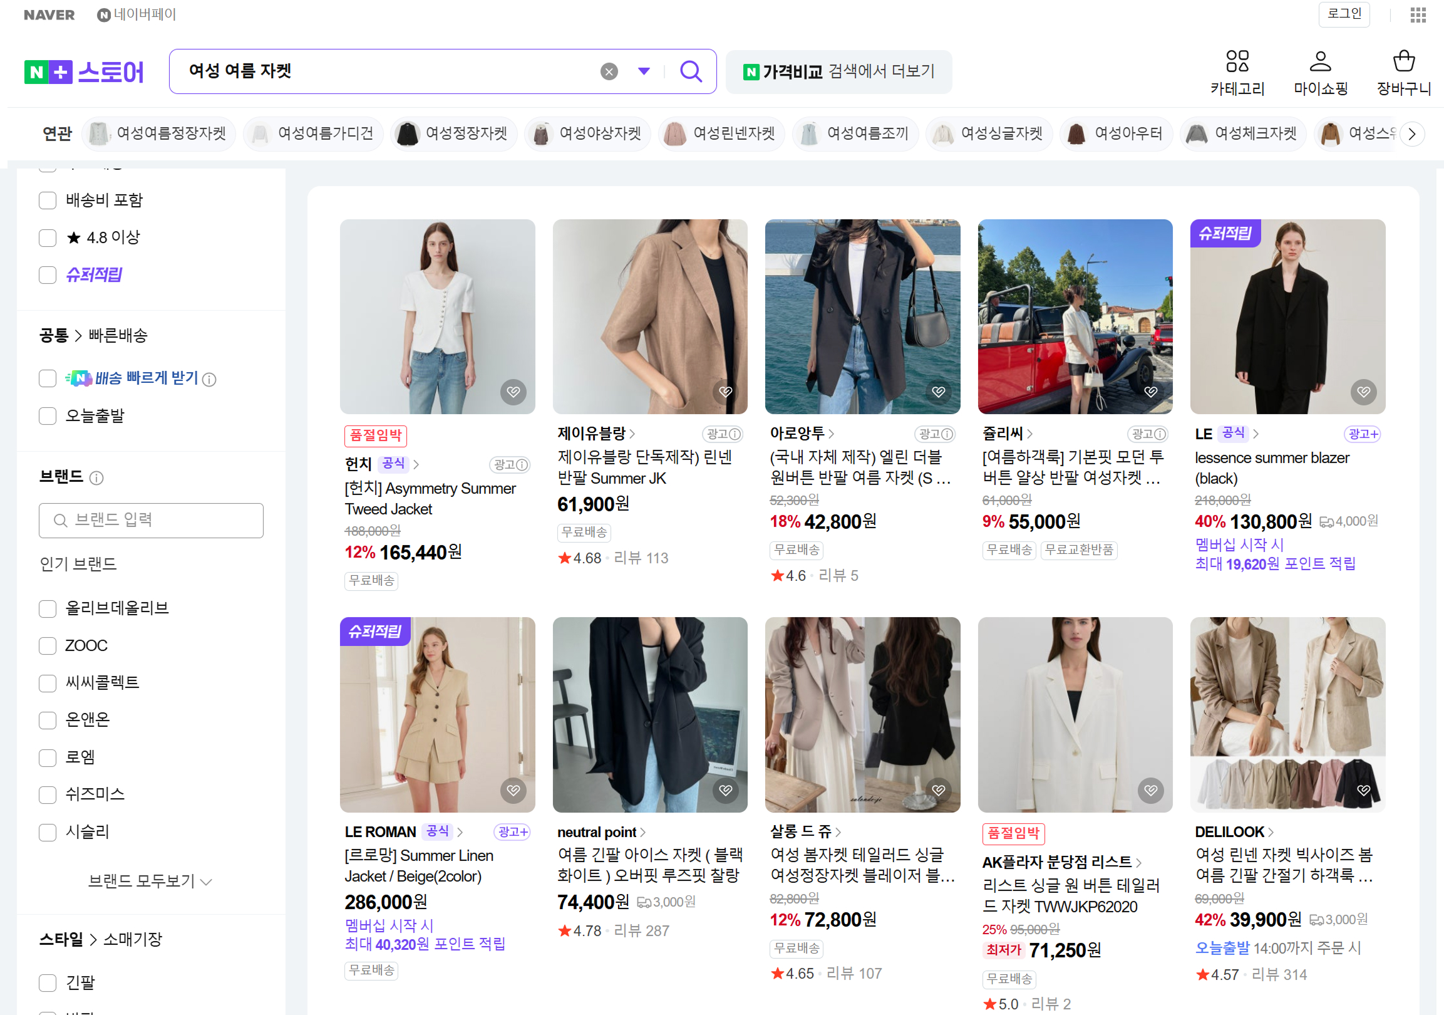Check the 긴팔 sleeve filter

click(x=48, y=982)
